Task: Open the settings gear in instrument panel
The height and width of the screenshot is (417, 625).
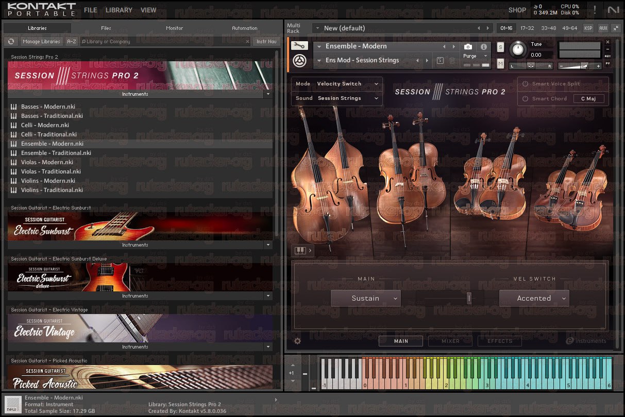Action: click(x=297, y=341)
